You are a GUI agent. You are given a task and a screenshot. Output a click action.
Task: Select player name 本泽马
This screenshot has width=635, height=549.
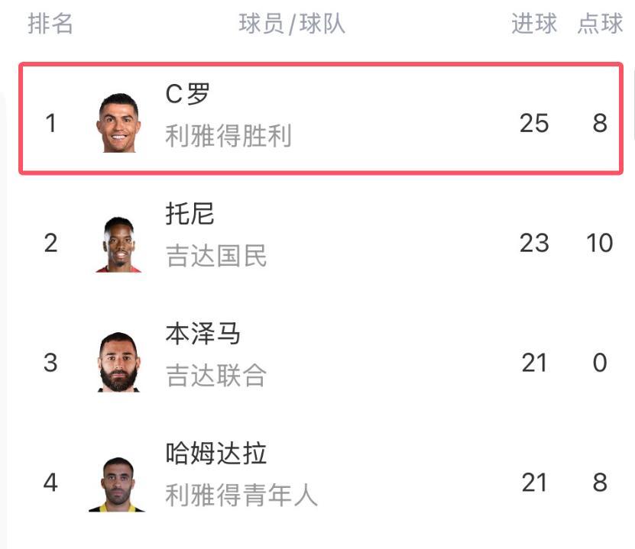click(x=203, y=334)
